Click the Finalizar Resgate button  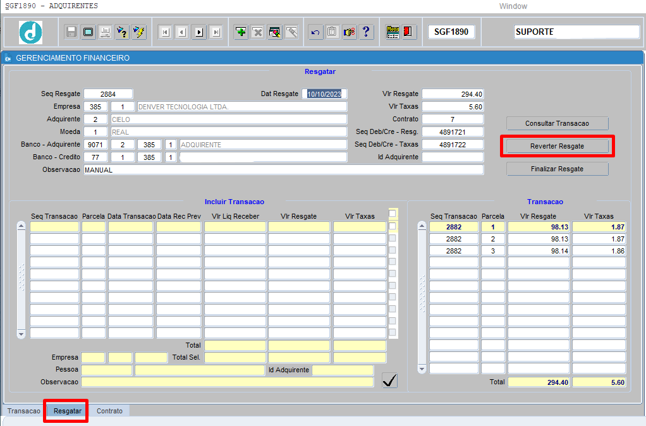[557, 169]
